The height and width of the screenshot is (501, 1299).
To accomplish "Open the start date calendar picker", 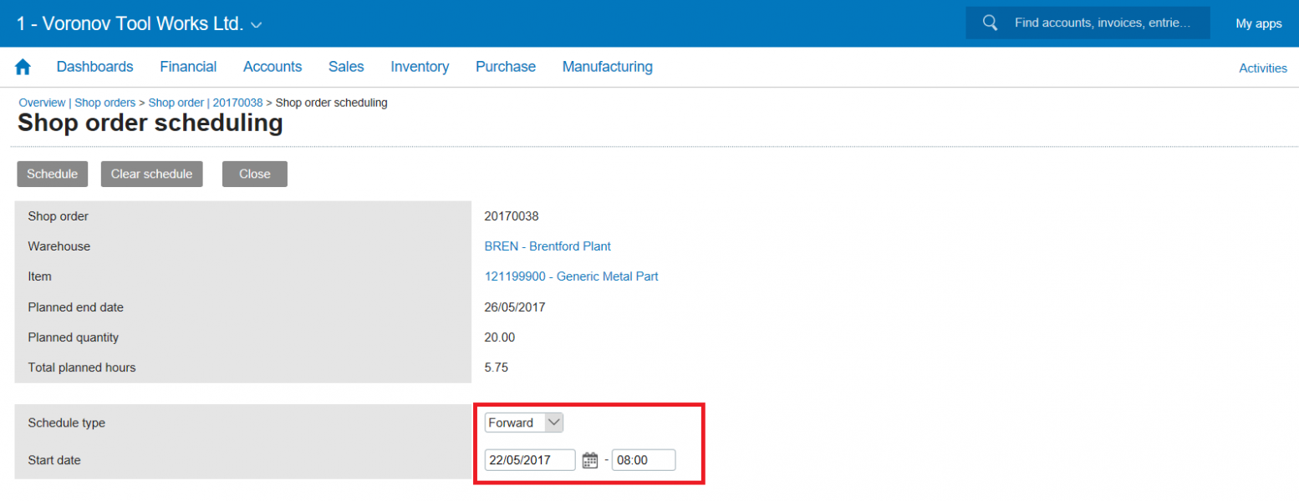I will [589, 460].
